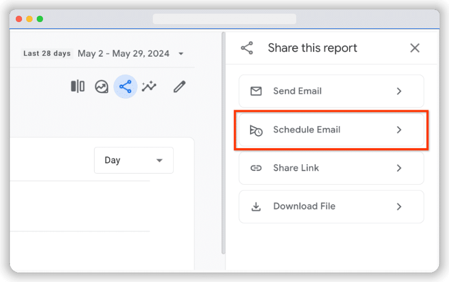This screenshot has height=282, width=449.
Task: Click the envelope icon on Send Email
Action: click(x=256, y=91)
